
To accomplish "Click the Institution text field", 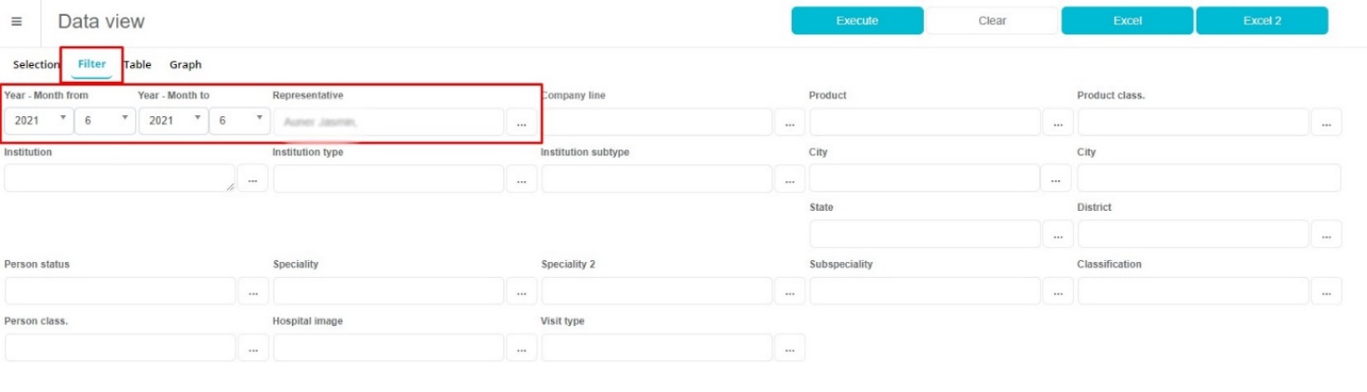I will pos(119,178).
